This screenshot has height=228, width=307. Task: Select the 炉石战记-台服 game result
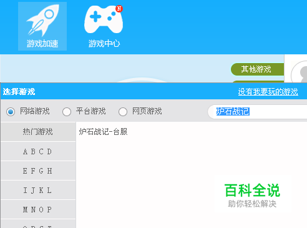(x=103, y=132)
